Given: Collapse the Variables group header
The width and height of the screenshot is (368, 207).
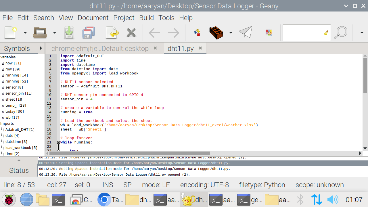Looking at the screenshot, I should point(8,57).
